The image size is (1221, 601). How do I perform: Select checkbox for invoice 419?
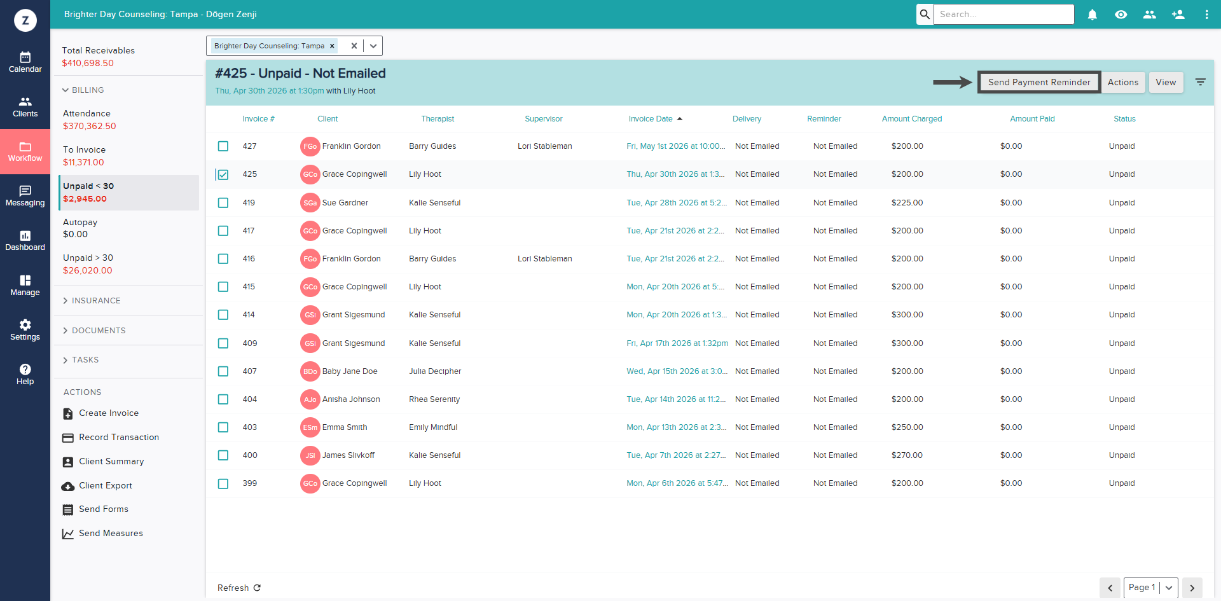click(223, 203)
